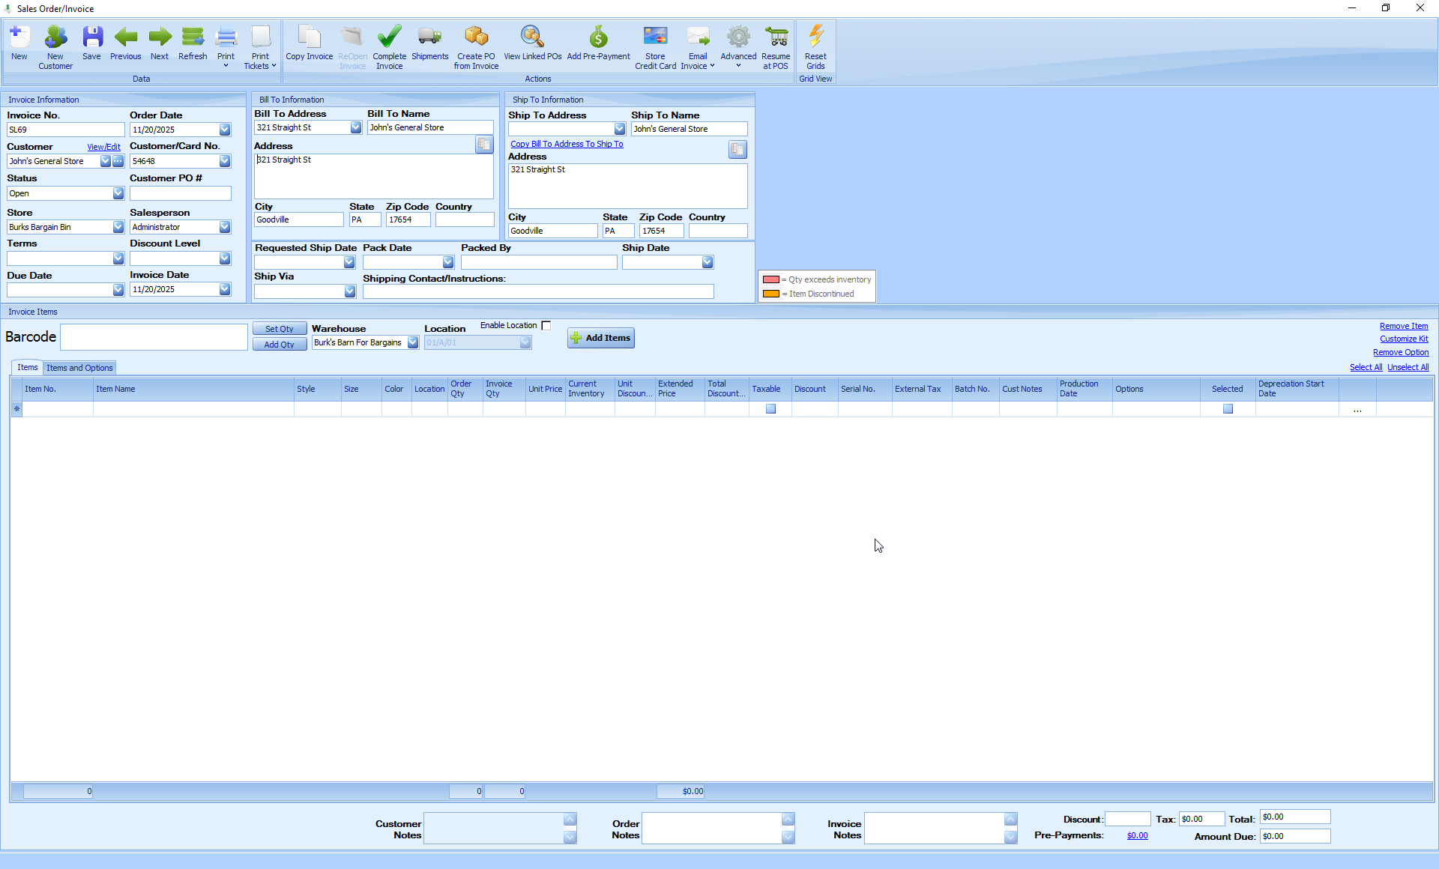Click the Reset Grids icon
The image size is (1439, 869).
tap(815, 45)
